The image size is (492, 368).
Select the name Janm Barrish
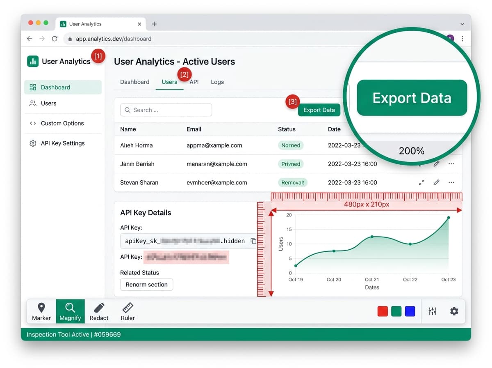137,164
